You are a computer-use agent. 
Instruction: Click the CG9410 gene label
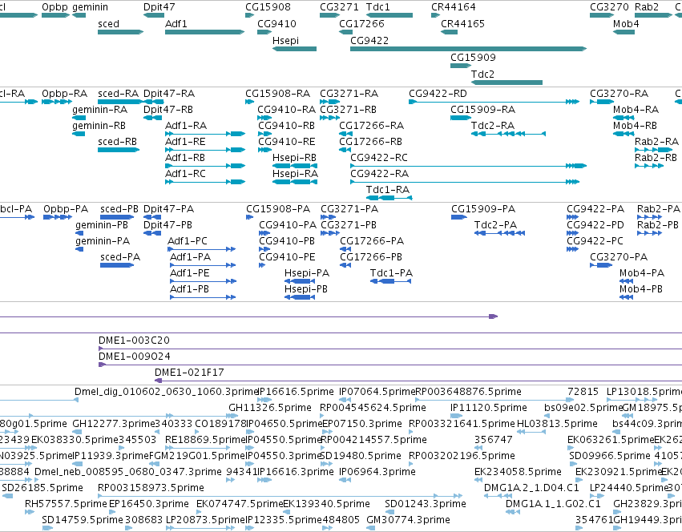tap(276, 23)
